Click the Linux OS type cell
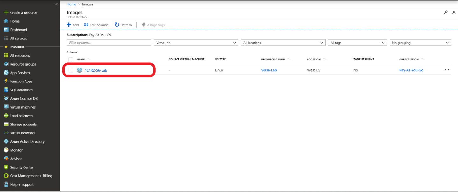 219,70
